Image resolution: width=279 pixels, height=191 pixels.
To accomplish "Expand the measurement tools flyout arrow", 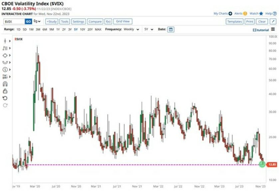I will tap(10, 77).
